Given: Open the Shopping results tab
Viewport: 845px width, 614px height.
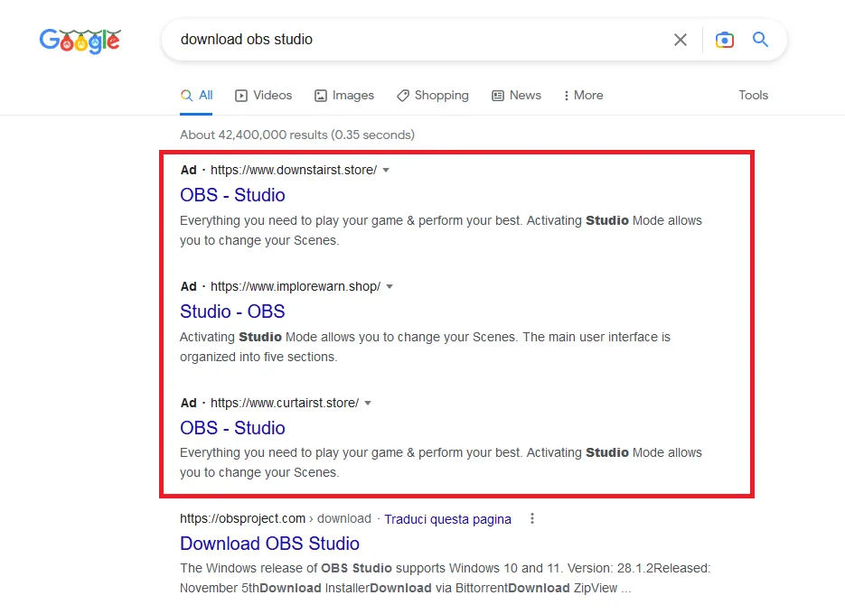Looking at the screenshot, I should click(x=433, y=95).
